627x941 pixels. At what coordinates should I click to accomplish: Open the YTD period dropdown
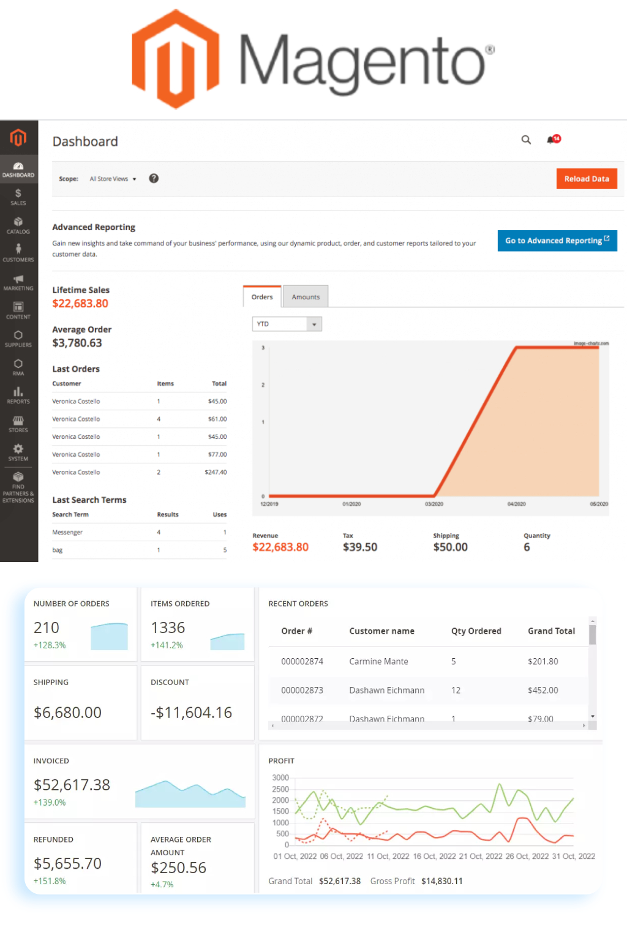tap(287, 324)
